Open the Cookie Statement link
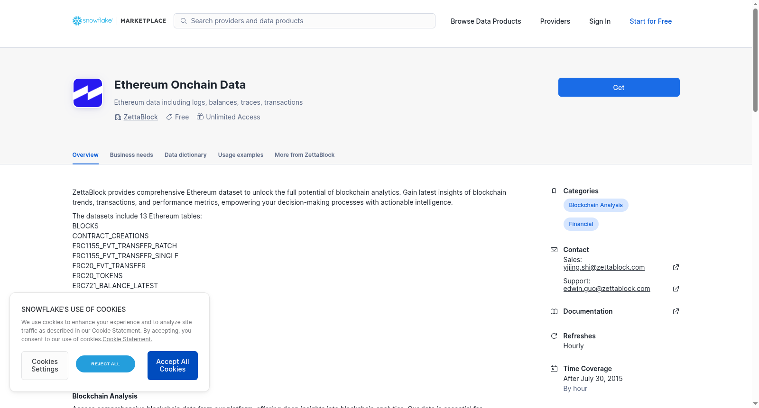This screenshot has height=408, width=759. click(127, 339)
